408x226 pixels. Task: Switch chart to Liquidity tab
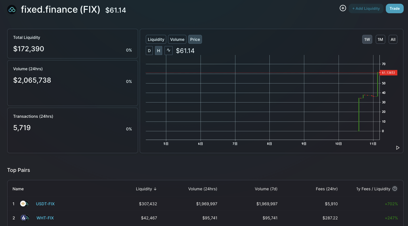click(x=156, y=39)
